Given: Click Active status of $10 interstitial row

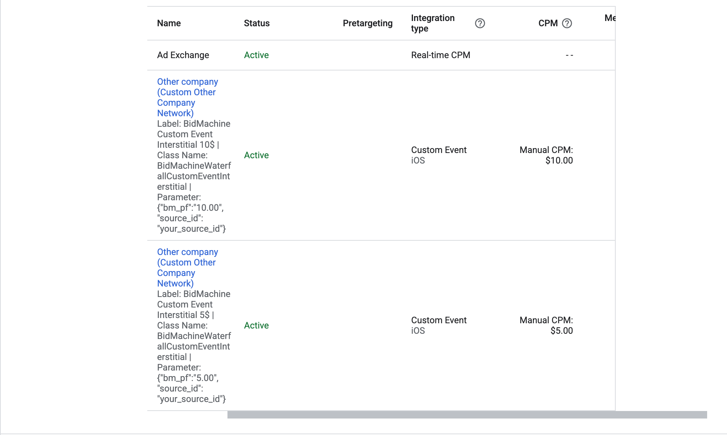Looking at the screenshot, I should click(x=256, y=155).
